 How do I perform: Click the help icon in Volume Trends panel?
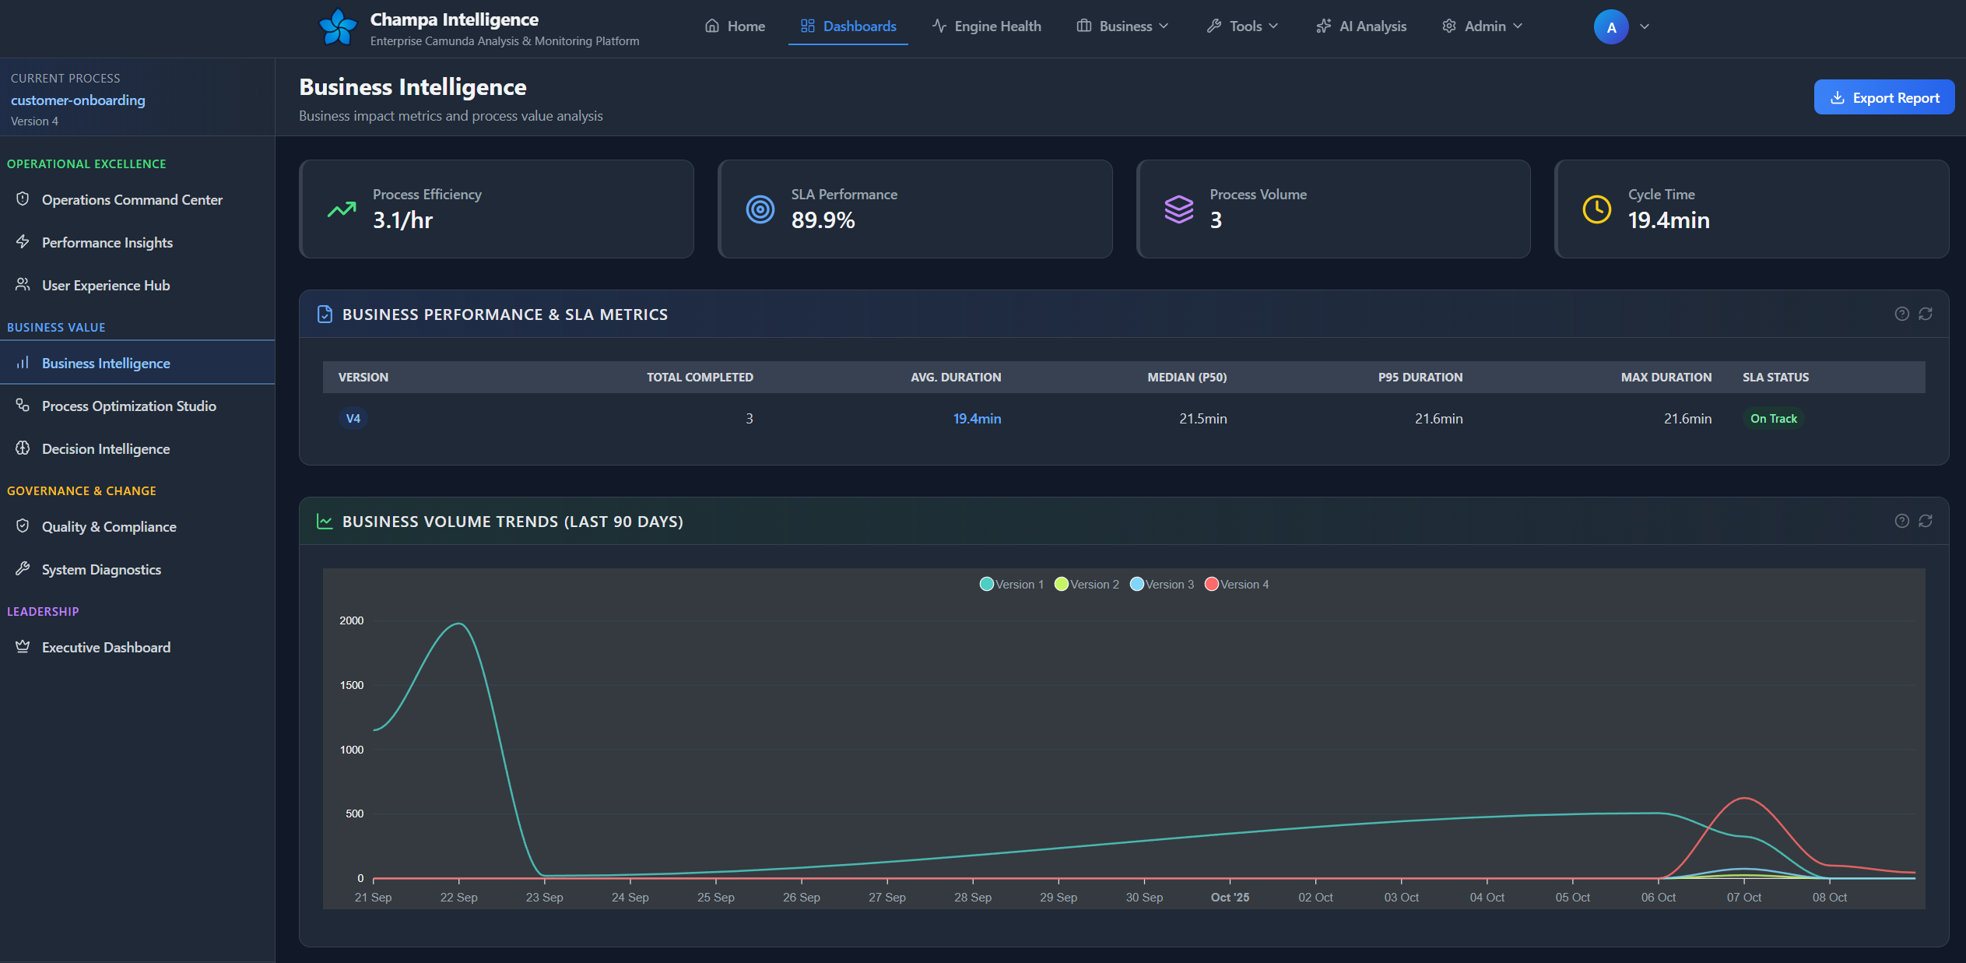[x=1901, y=521]
